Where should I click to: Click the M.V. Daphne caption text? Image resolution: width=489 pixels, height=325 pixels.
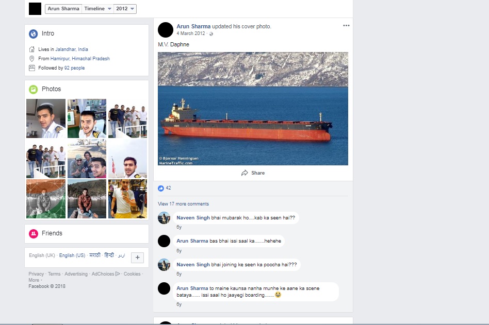coord(174,44)
